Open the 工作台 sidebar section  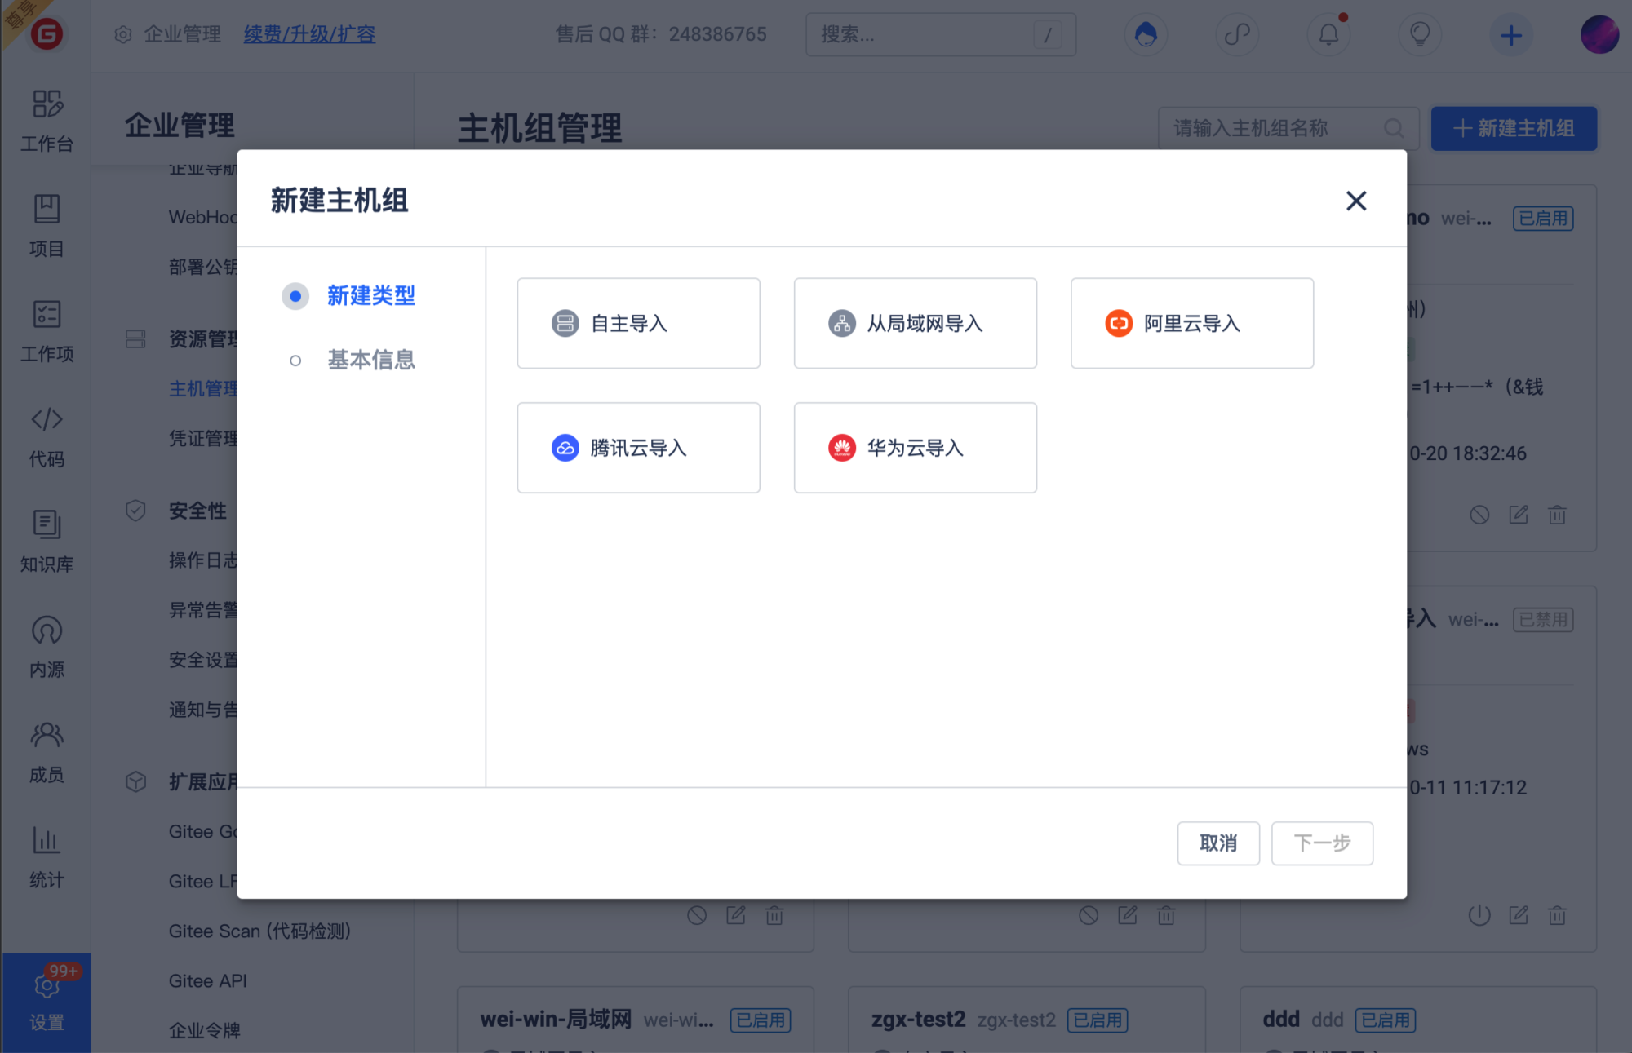pyautogui.click(x=47, y=122)
